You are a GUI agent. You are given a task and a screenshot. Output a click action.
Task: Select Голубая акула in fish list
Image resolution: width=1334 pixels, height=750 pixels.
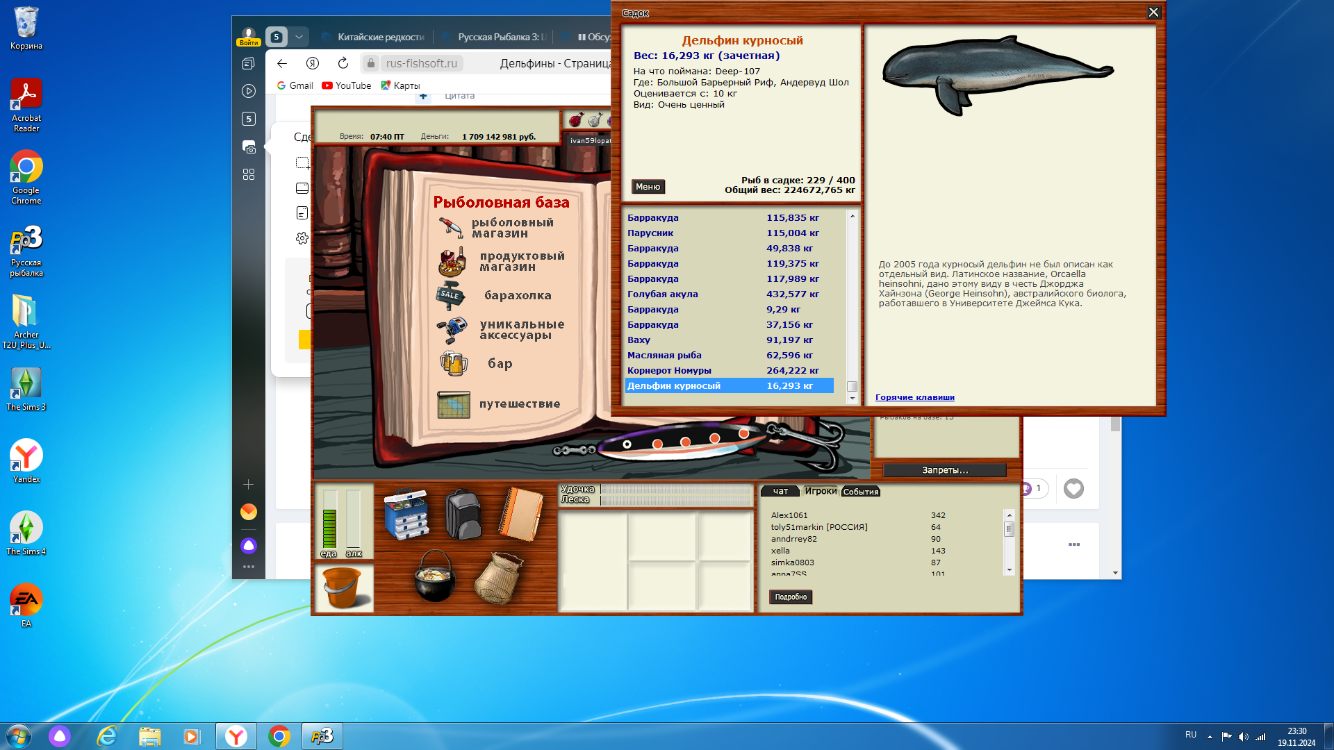662,294
